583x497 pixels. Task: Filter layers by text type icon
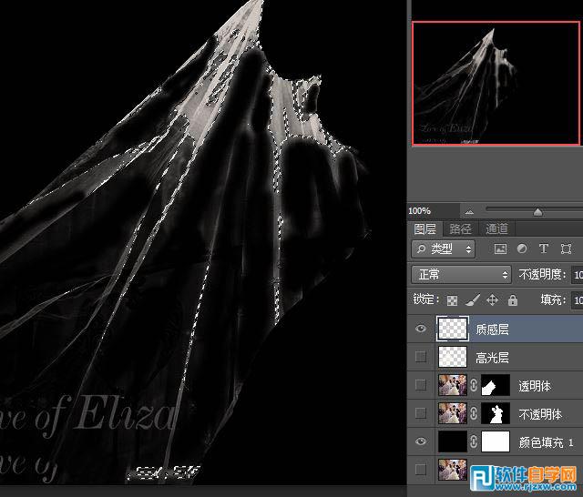(543, 248)
